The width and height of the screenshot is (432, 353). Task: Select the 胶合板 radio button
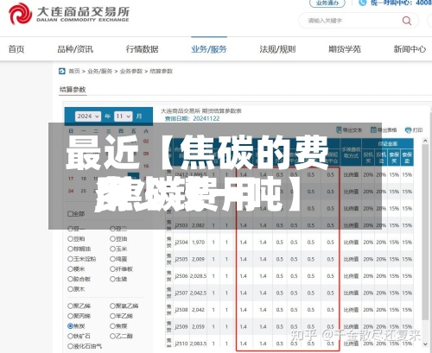pyautogui.click(x=70, y=279)
